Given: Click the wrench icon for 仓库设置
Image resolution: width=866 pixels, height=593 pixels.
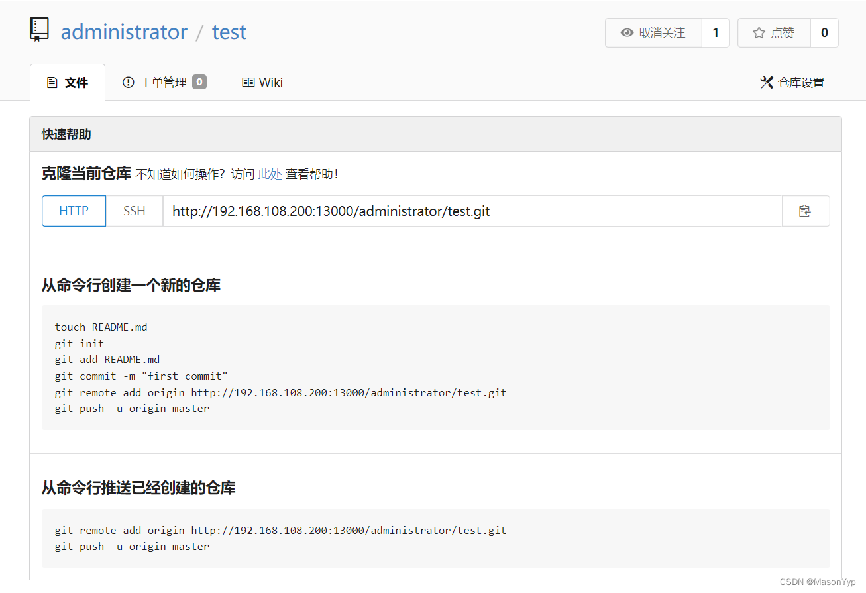Looking at the screenshot, I should pos(767,82).
